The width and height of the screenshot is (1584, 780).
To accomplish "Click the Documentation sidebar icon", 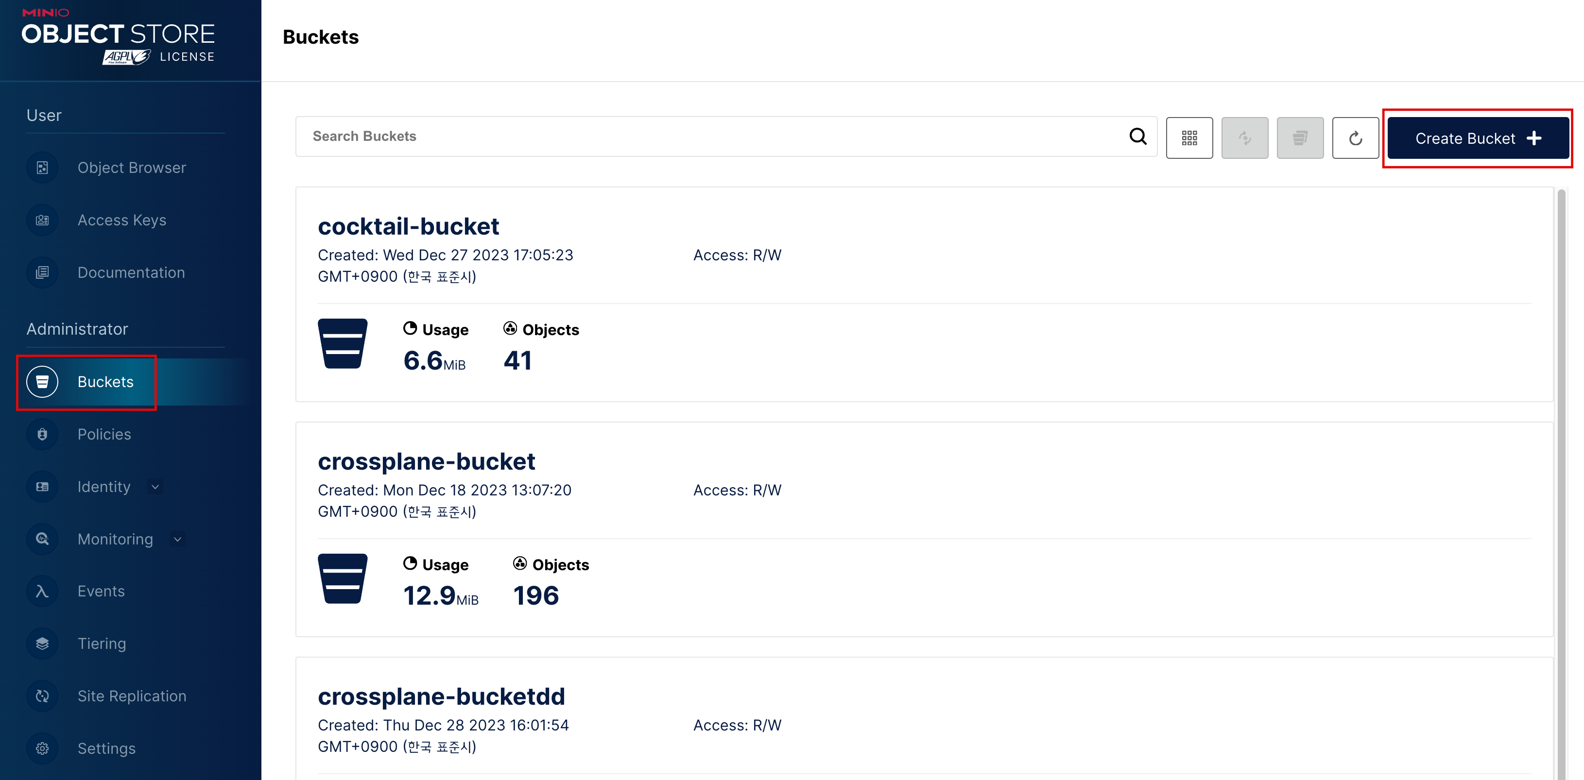I will (42, 272).
